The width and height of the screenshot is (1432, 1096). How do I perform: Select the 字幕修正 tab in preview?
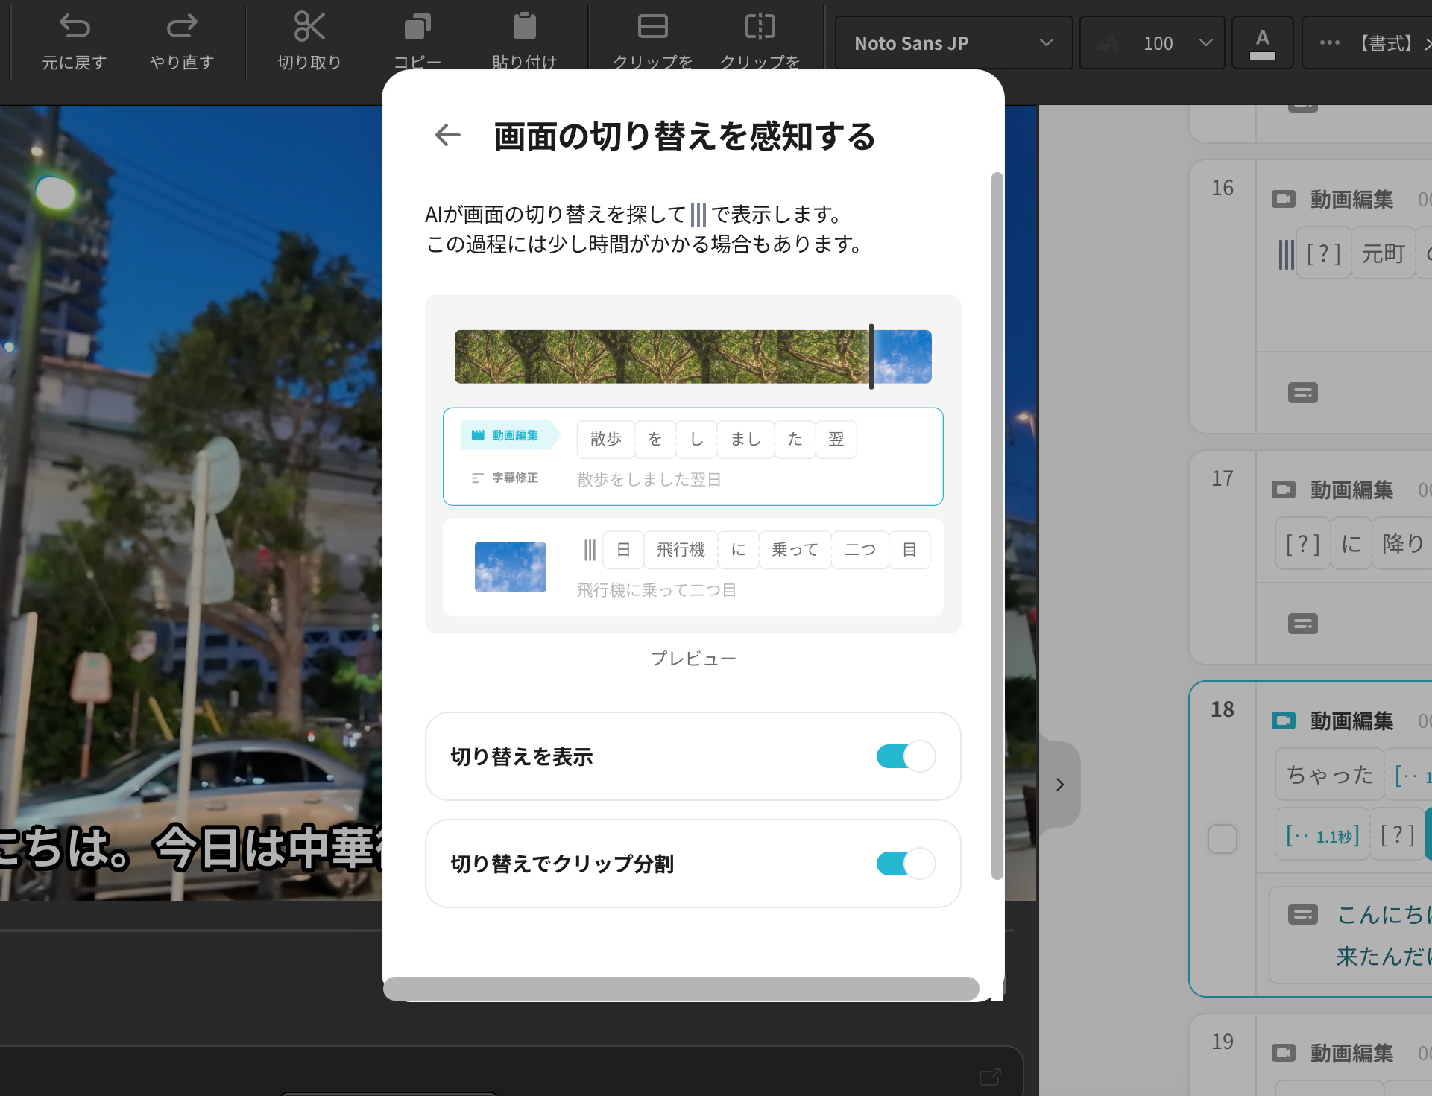click(x=505, y=478)
